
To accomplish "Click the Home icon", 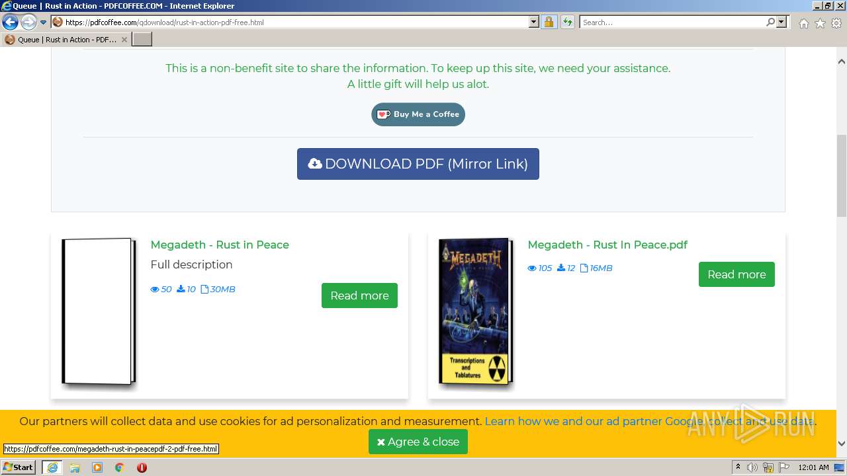I will pos(803,23).
